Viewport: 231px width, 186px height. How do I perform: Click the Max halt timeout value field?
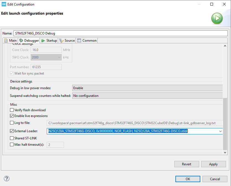point(55,145)
